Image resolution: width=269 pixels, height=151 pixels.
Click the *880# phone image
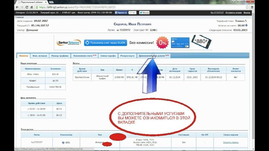tap(201, 42)
